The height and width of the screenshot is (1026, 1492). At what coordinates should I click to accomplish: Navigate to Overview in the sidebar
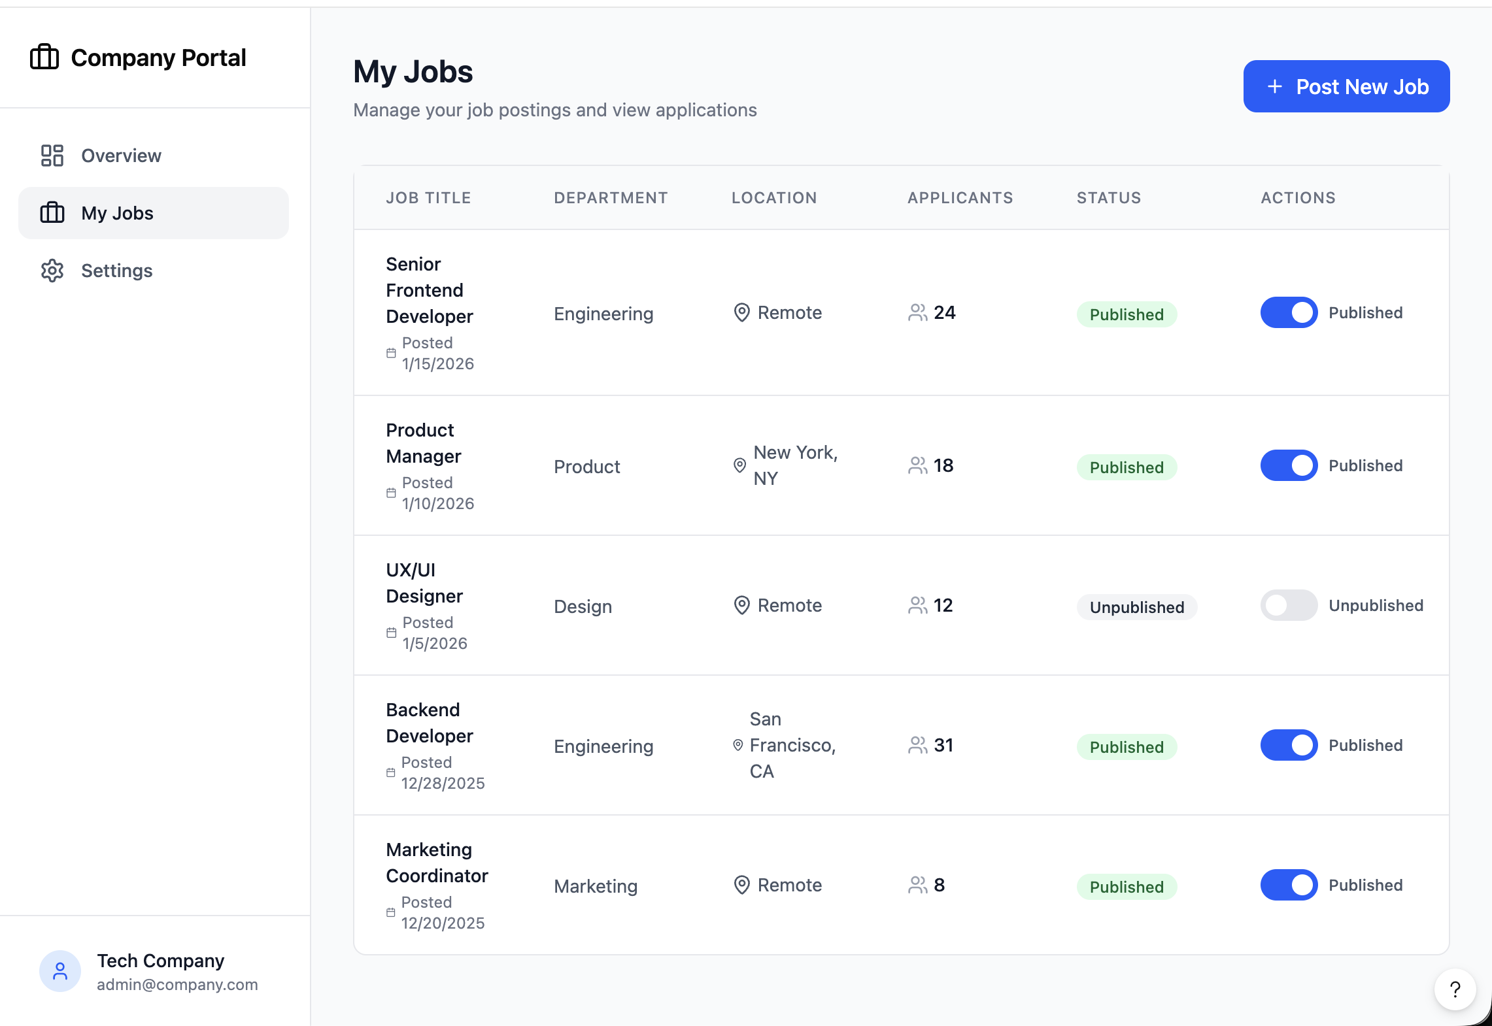[x=120, y=156]
